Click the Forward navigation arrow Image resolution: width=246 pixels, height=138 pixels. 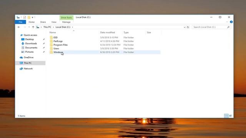tap(25, 27)
